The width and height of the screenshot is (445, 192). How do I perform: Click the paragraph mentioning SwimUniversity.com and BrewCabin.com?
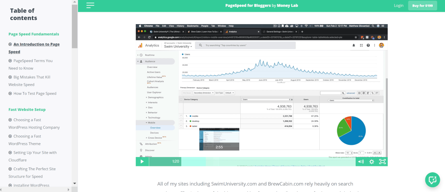coord(255,187)
